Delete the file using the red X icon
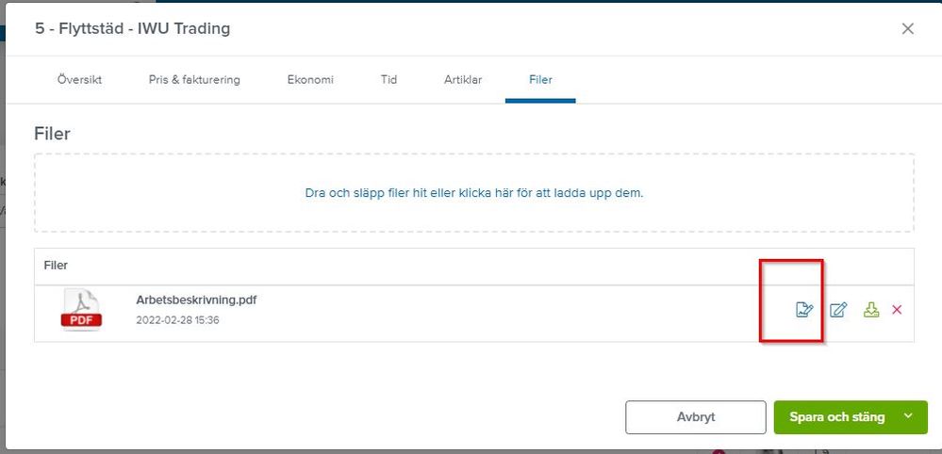The width and height of the screenshot is (942, 454). tap(897, 310)
